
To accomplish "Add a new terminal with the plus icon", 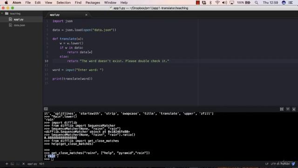I will (x=7, y=164).
